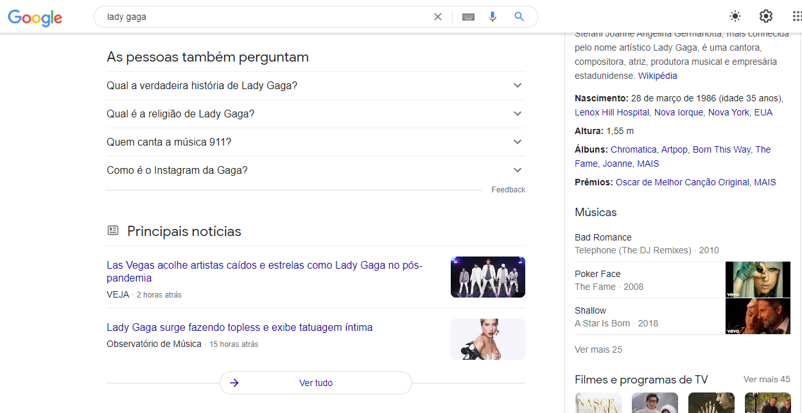Open the Lenox Hill Hospital link

(x=612, y=112)
